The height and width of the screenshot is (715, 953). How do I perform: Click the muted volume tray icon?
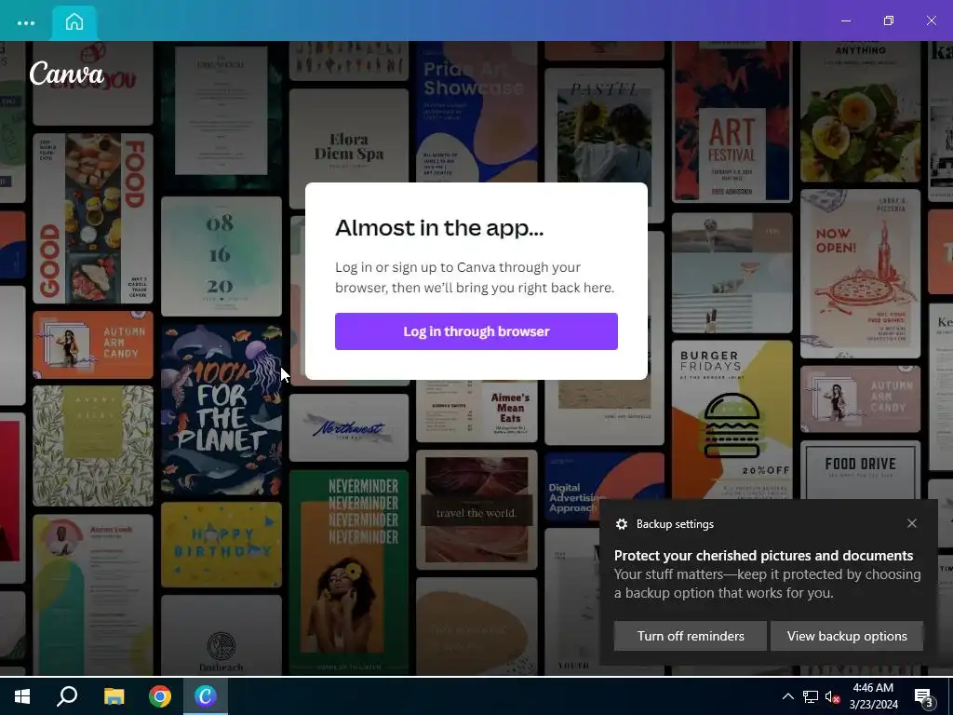[832, 696]
